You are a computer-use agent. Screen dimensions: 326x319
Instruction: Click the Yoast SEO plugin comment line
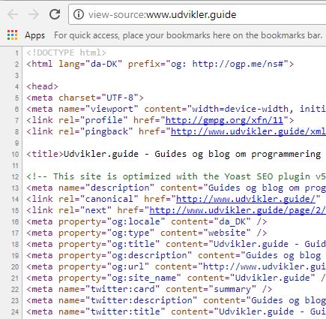176,176
